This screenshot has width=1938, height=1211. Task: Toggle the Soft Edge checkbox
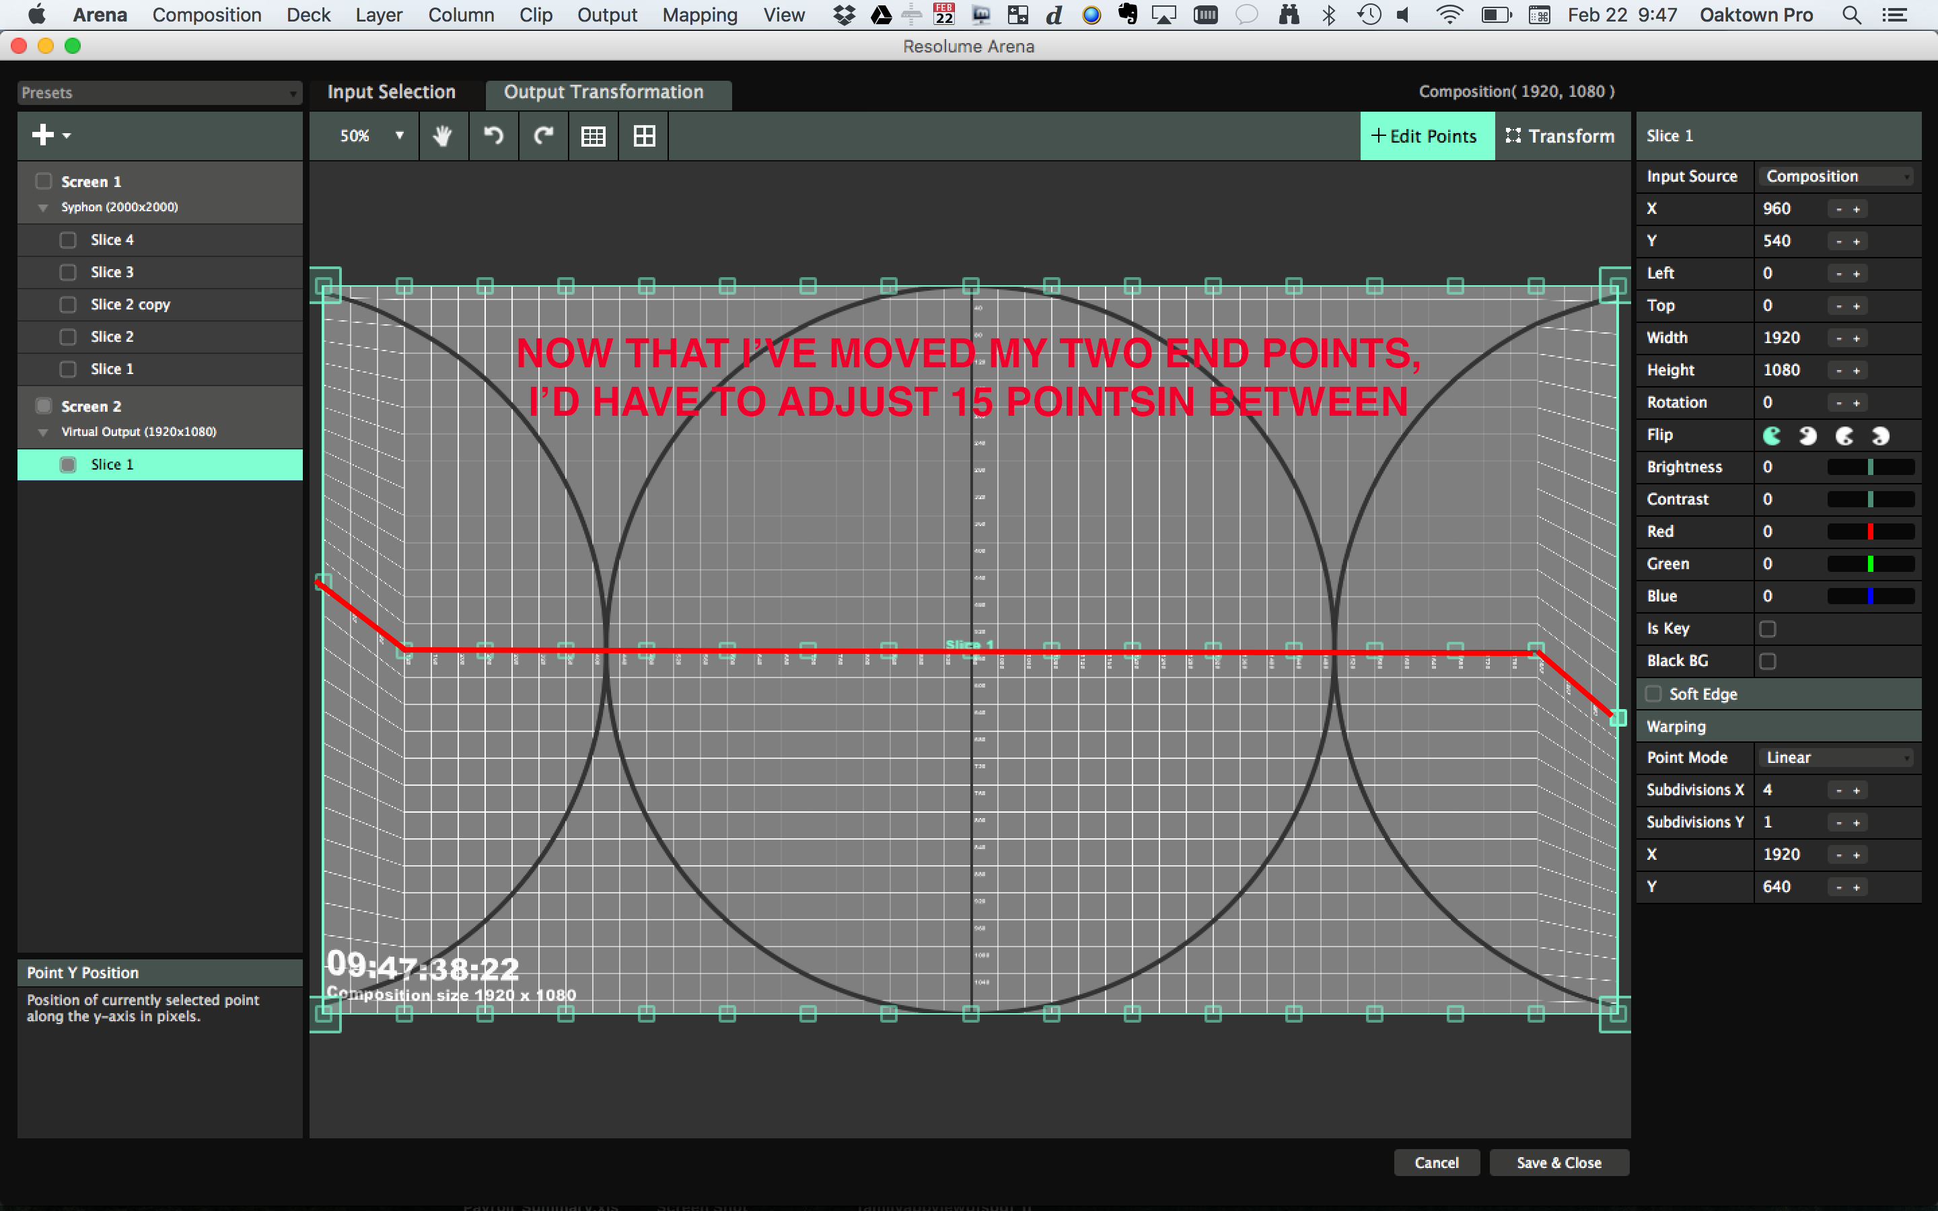point(1653,694)
